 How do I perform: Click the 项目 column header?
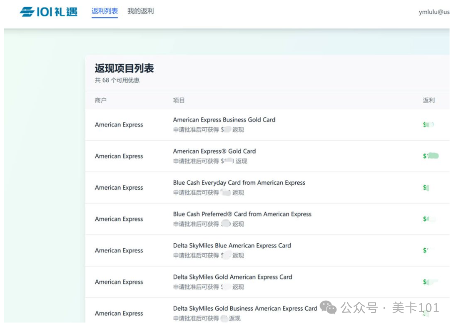pos(179,100)
